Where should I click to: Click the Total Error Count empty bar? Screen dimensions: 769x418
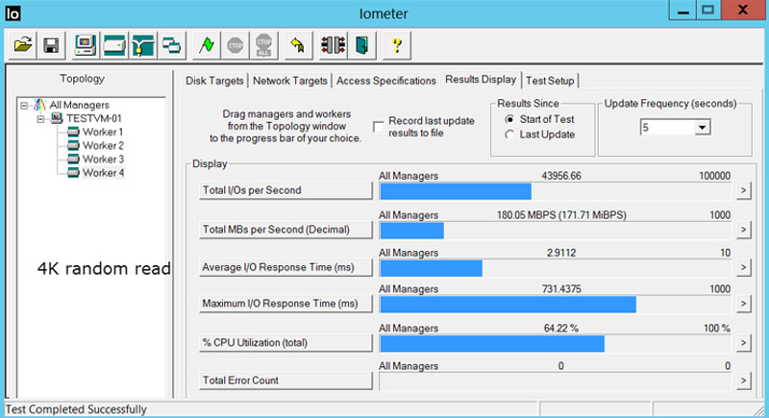coord(556,381)
